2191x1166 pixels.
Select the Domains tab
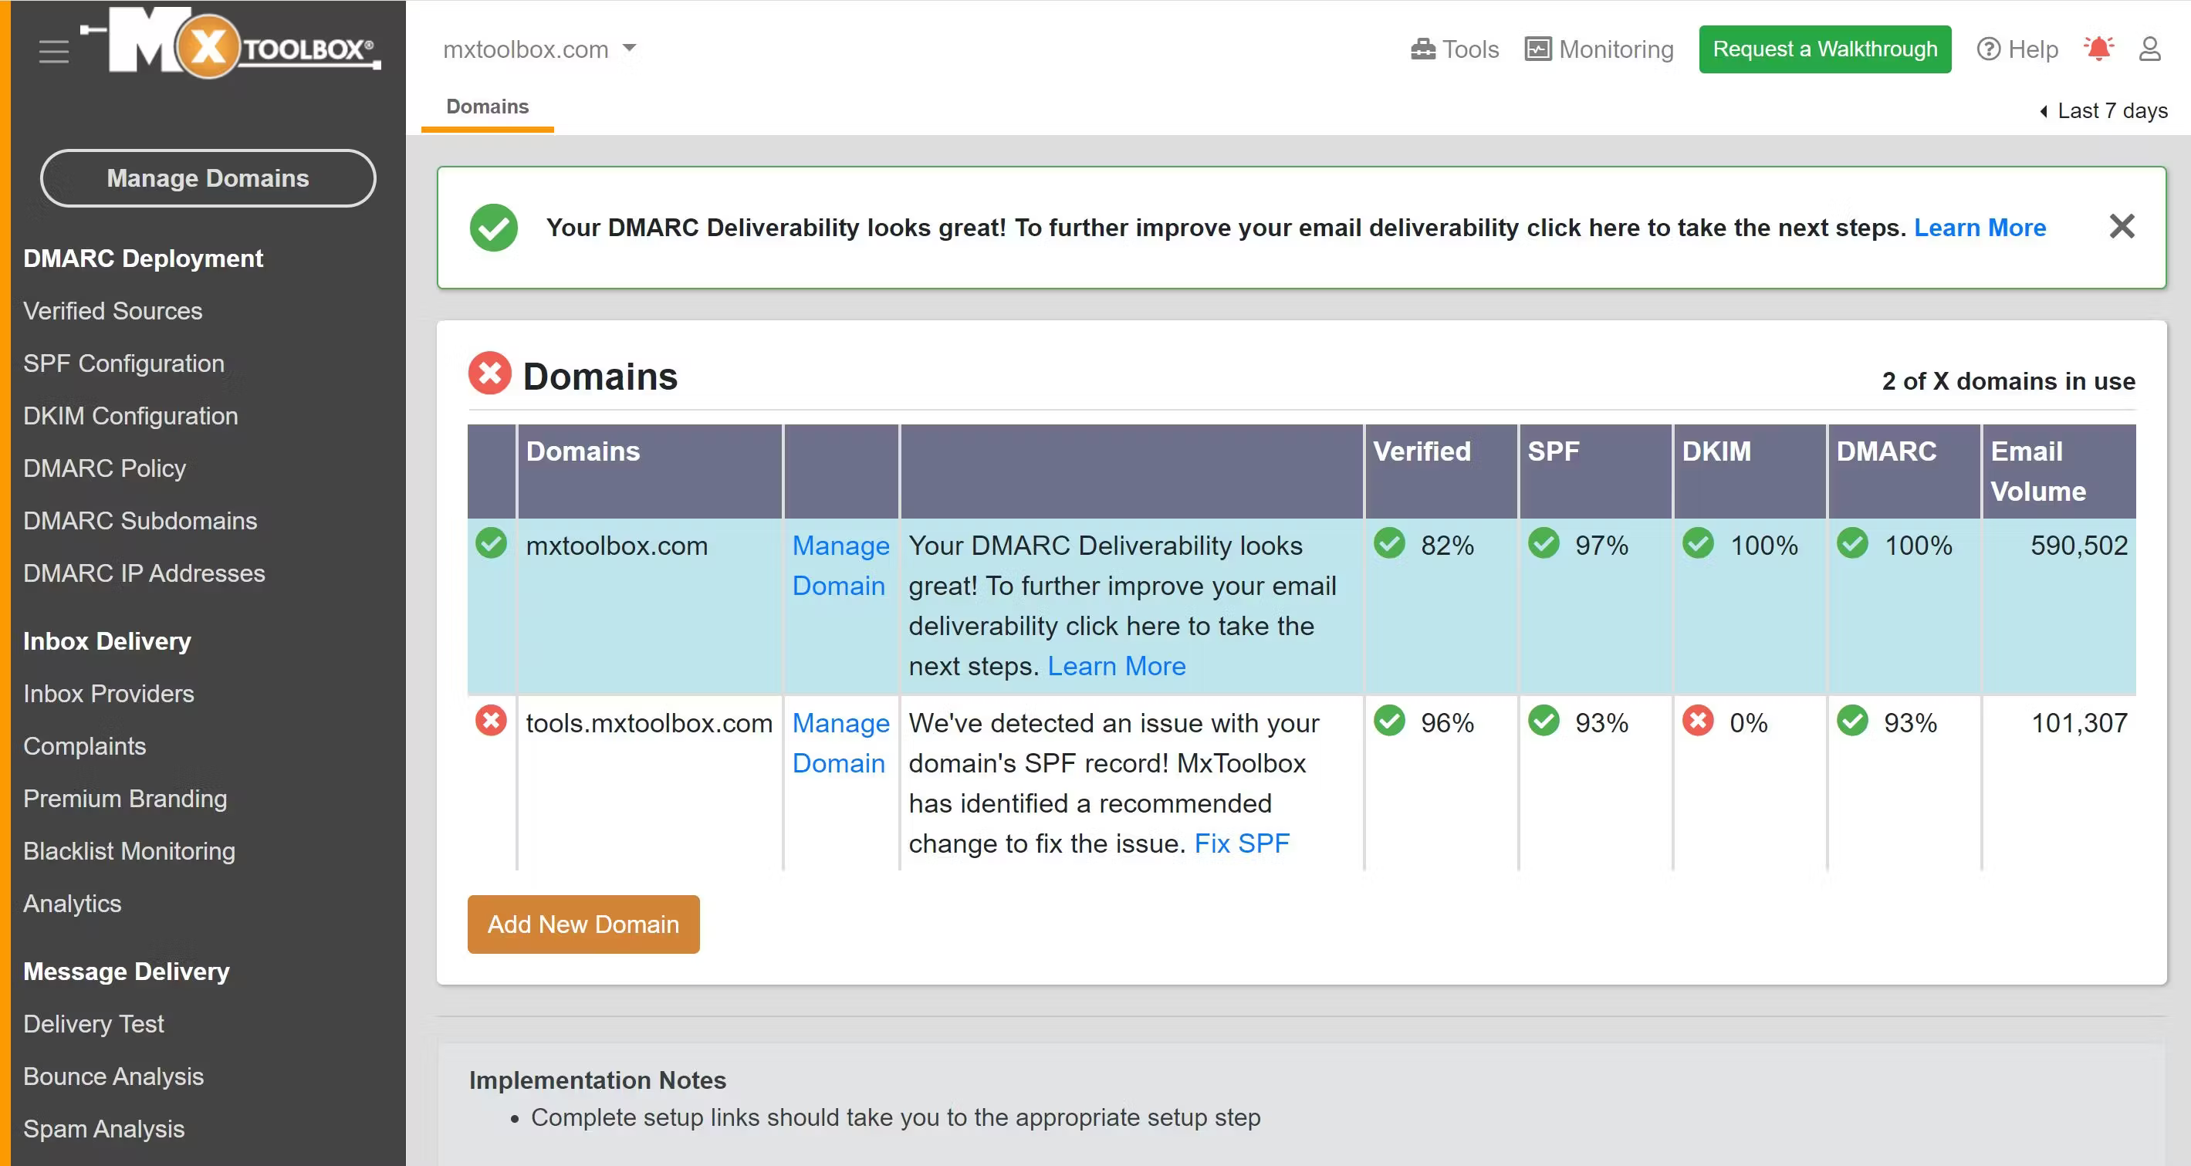point(488,107)
